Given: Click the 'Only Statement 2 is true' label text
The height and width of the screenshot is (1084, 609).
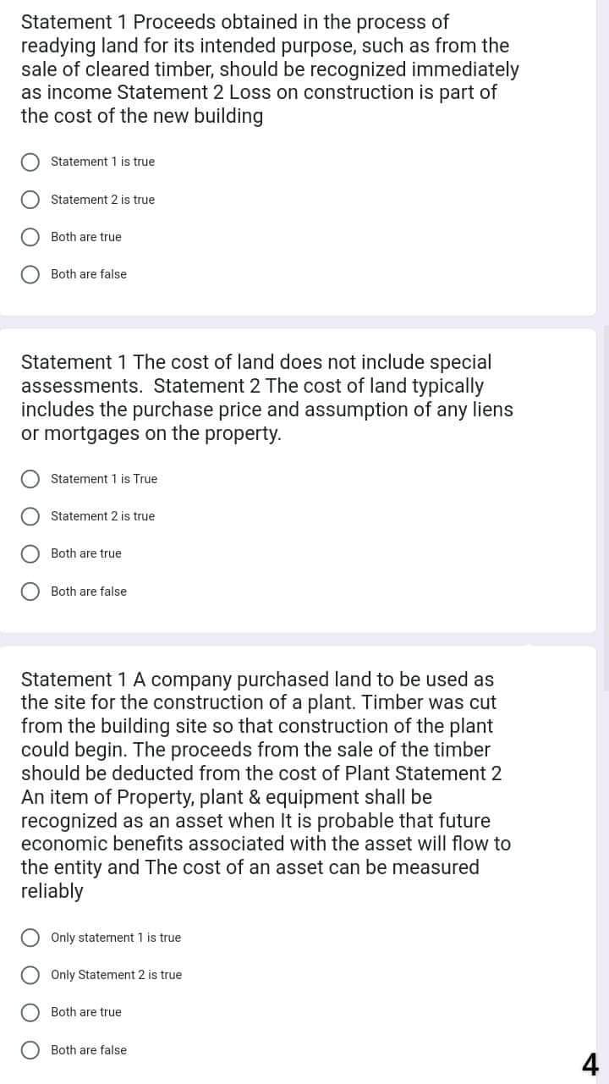Looking at the screenshot, I should (116, 975).
